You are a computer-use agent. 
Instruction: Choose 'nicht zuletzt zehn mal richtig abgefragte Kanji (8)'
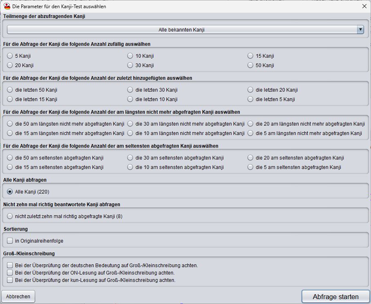tap(10, 216)
